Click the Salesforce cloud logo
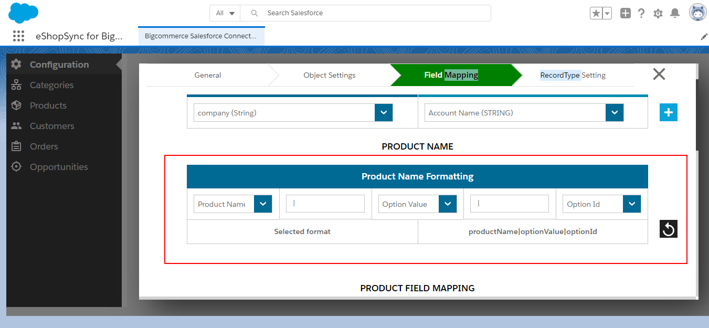 pyautogui.click(x=23, y=13)
